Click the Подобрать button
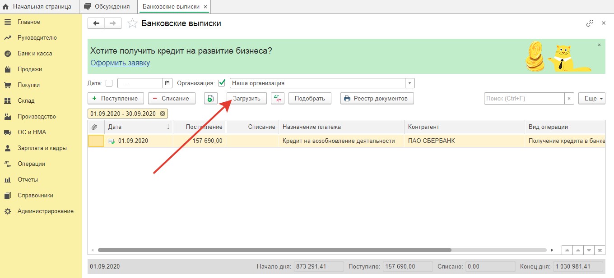Screen dimensions: 614x278 310,98
